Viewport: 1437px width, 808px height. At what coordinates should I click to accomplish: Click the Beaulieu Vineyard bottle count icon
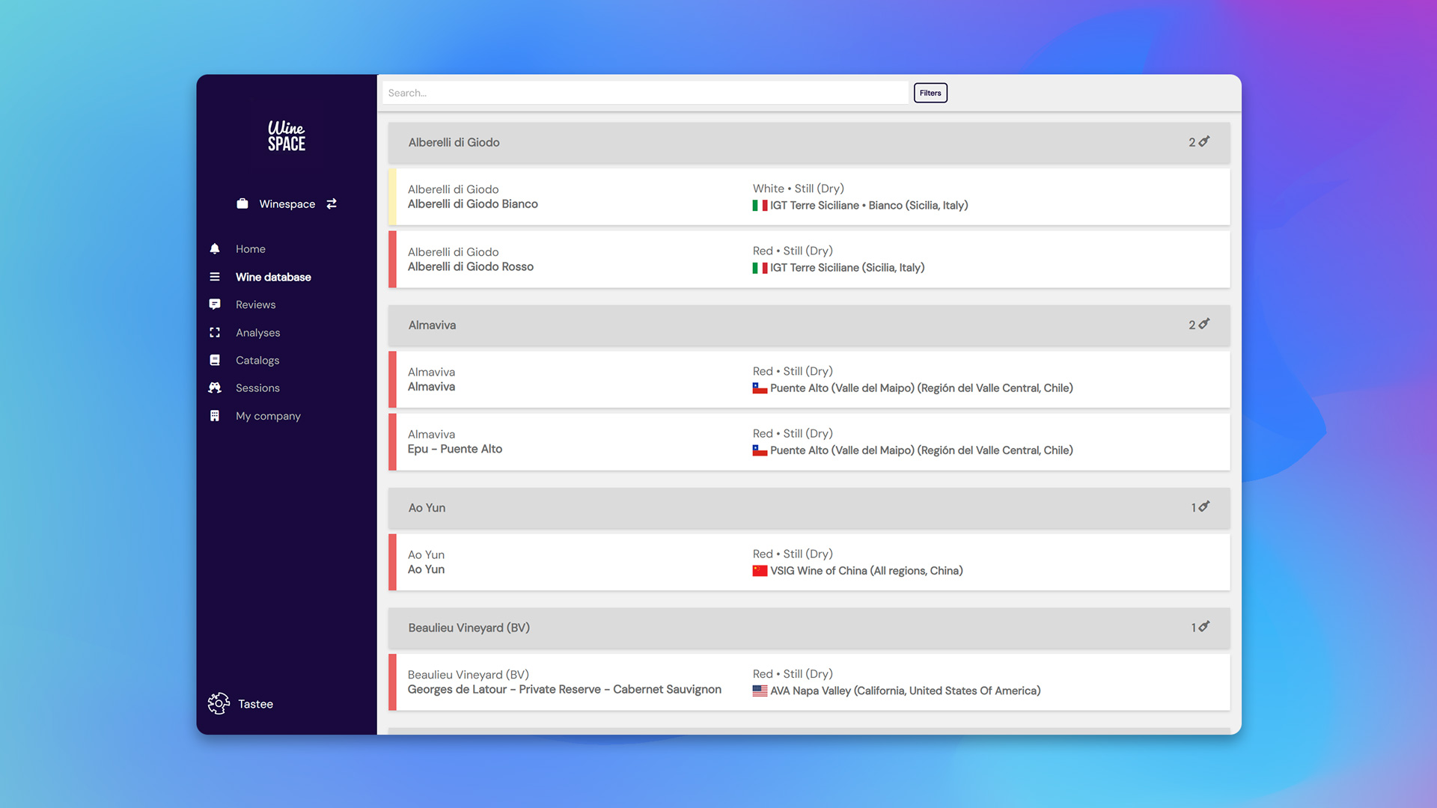(1203, 627)
